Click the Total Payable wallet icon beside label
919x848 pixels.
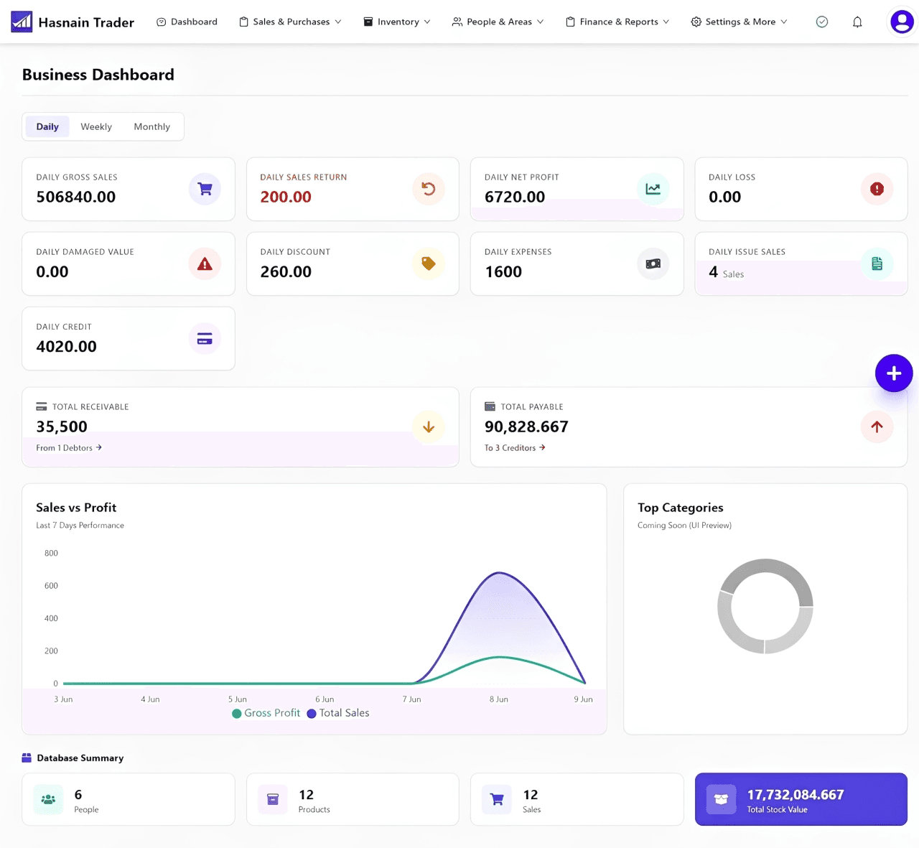tap(490, 406)
